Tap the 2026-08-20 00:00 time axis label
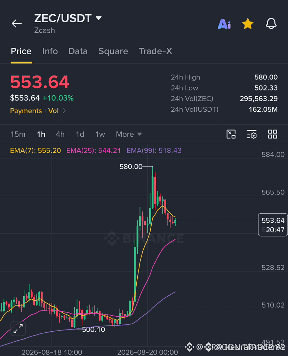The width and height of the screenshot is (288, 356). pos(147,352)
